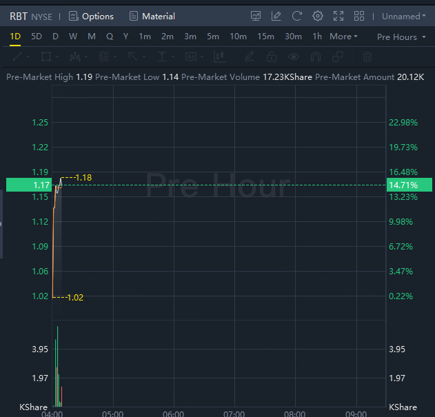Image resolution: width=435 pixels, height=417 pixels.
Task: Click the RBT ticker symbol
Action: pyautogui.click(x=19, y=16)
